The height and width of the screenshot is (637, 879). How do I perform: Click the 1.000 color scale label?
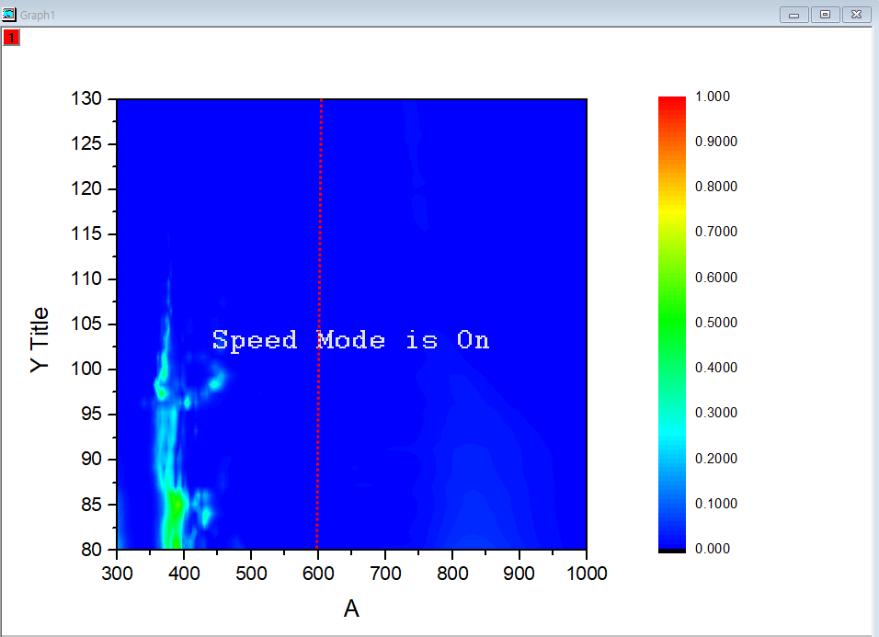click(x=713, y=97)
